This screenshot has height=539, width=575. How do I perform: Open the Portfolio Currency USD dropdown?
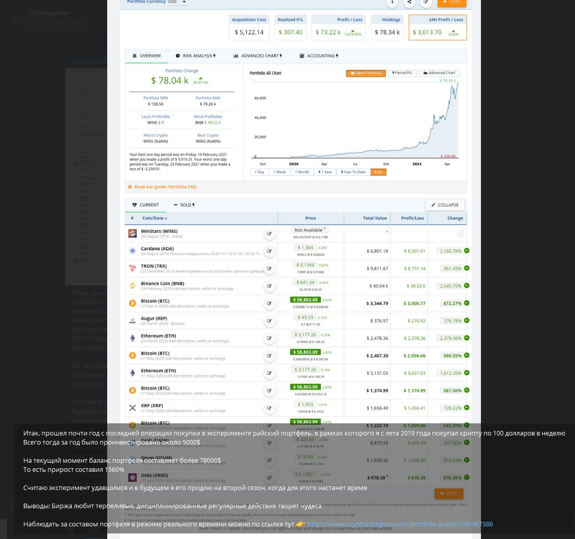click(x=177, y=2)
